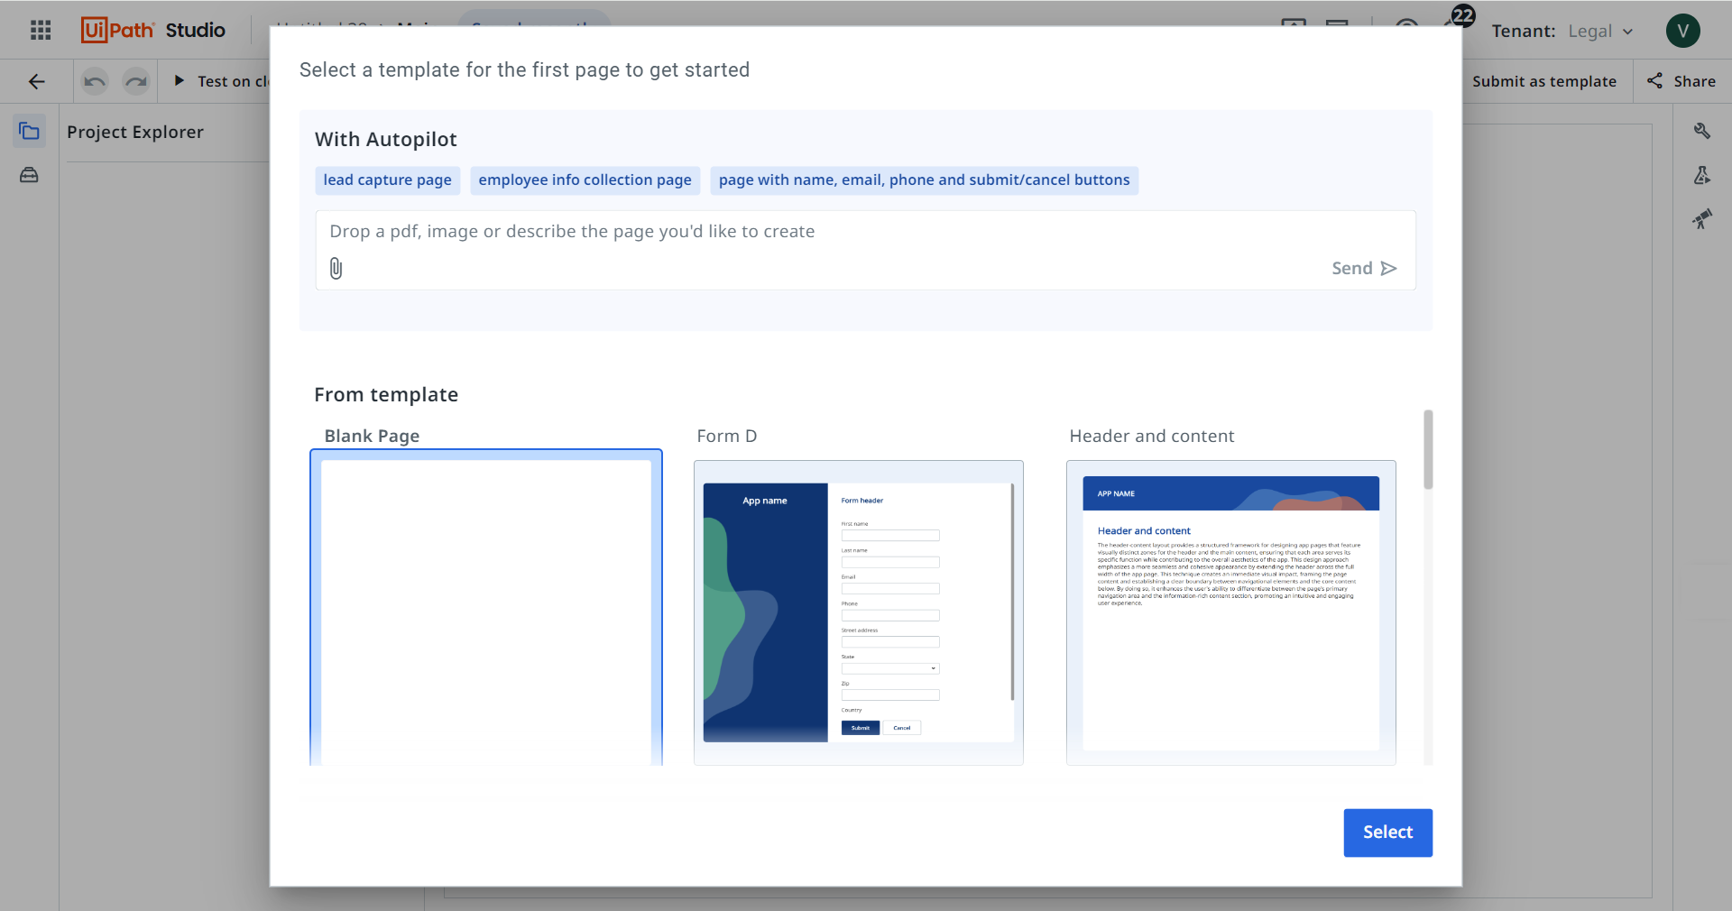This screenshot has width=1732, height=911.
Task: Click Submit as template
Action: [1544, 81]
